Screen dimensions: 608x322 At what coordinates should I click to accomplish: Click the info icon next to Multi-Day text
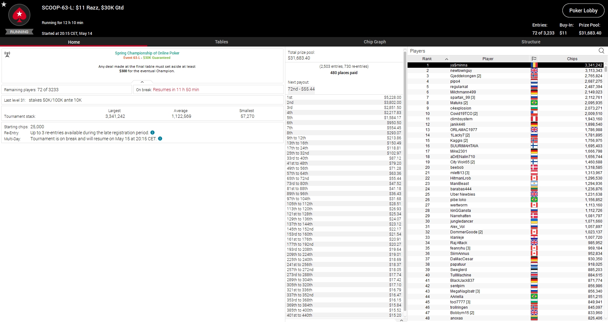point(160,139)
